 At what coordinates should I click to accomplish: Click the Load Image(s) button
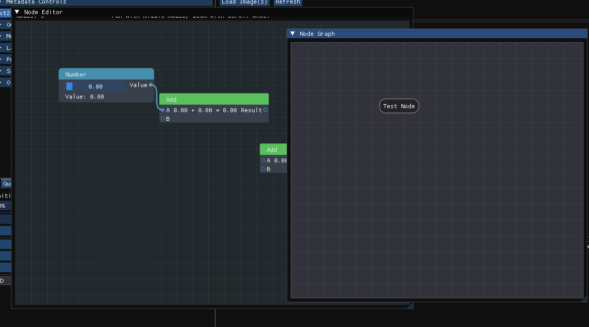coord(244,2)
